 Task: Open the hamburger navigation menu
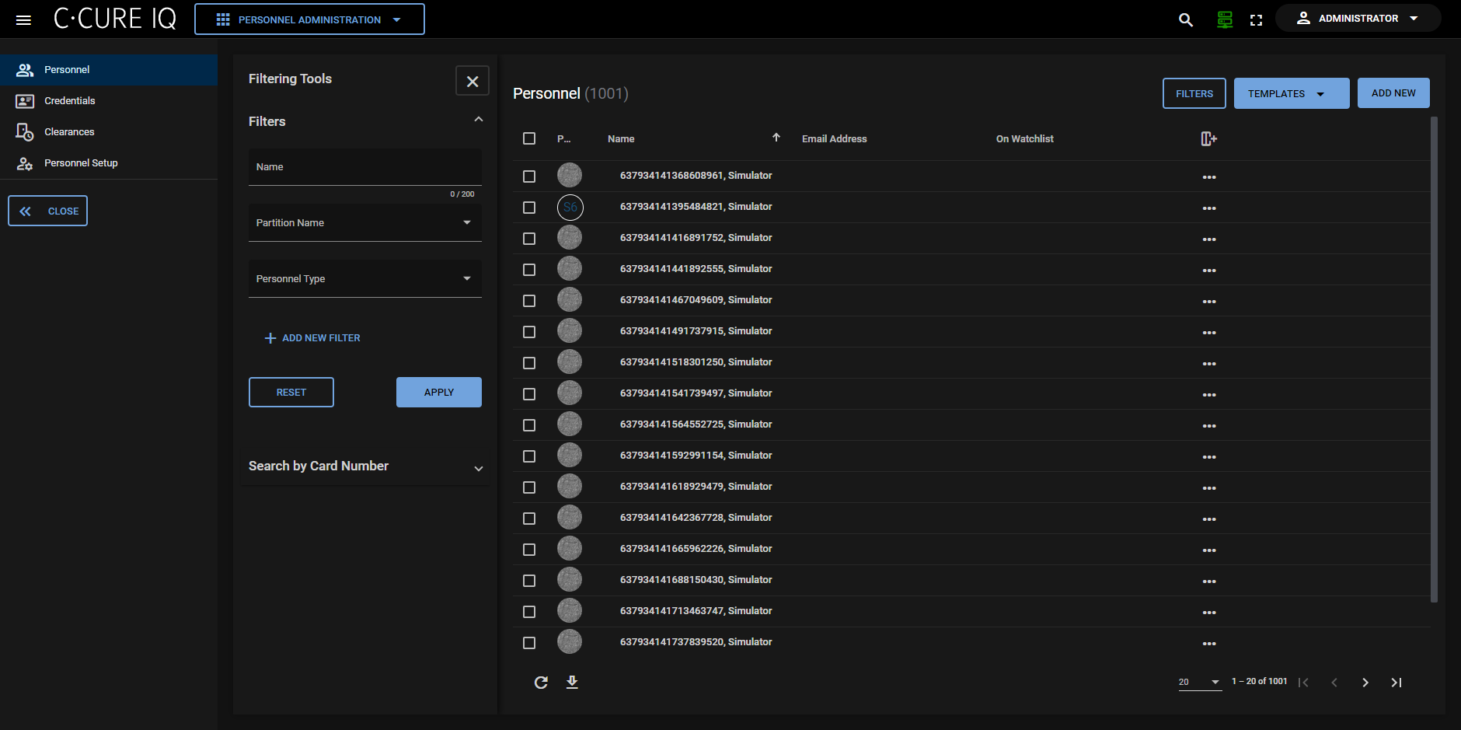pyautogui.click(x=23, y=19)
